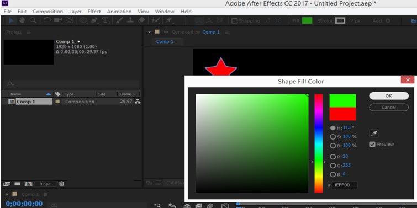Expand the Comp 1 dropdown arrow in Project preview
Viewport: 417px width, 208px height.
coord(78,42)
